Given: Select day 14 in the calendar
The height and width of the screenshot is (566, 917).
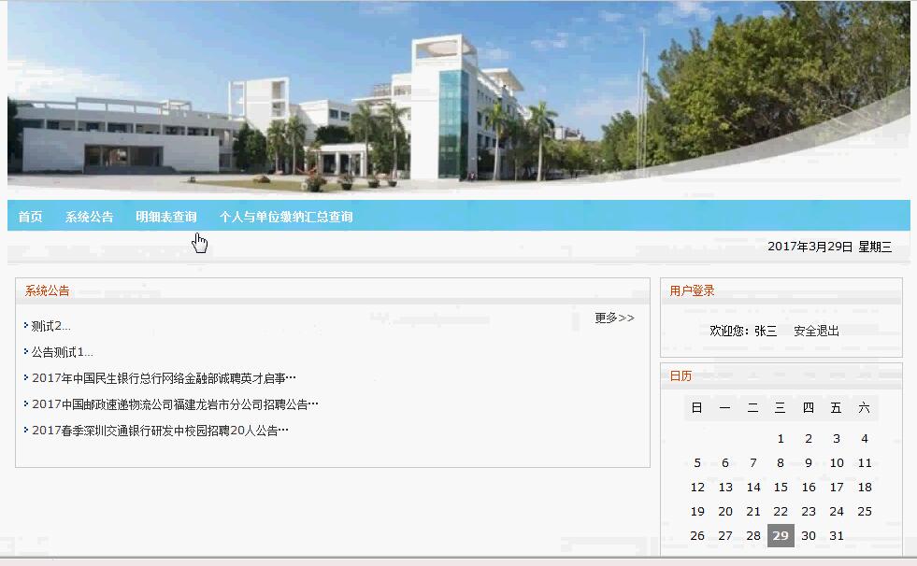Looking at the screenshot, I should click(x=753, y=488).
